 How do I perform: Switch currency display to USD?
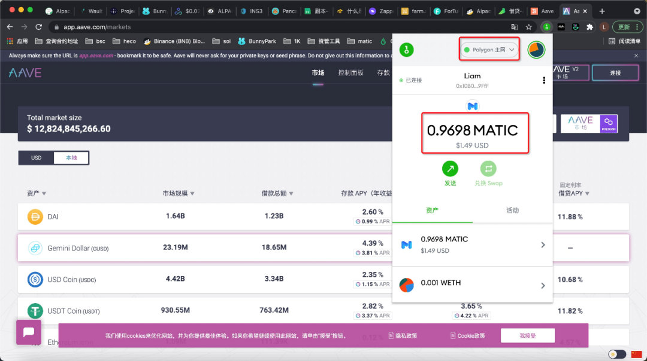[x=35, y=157]
